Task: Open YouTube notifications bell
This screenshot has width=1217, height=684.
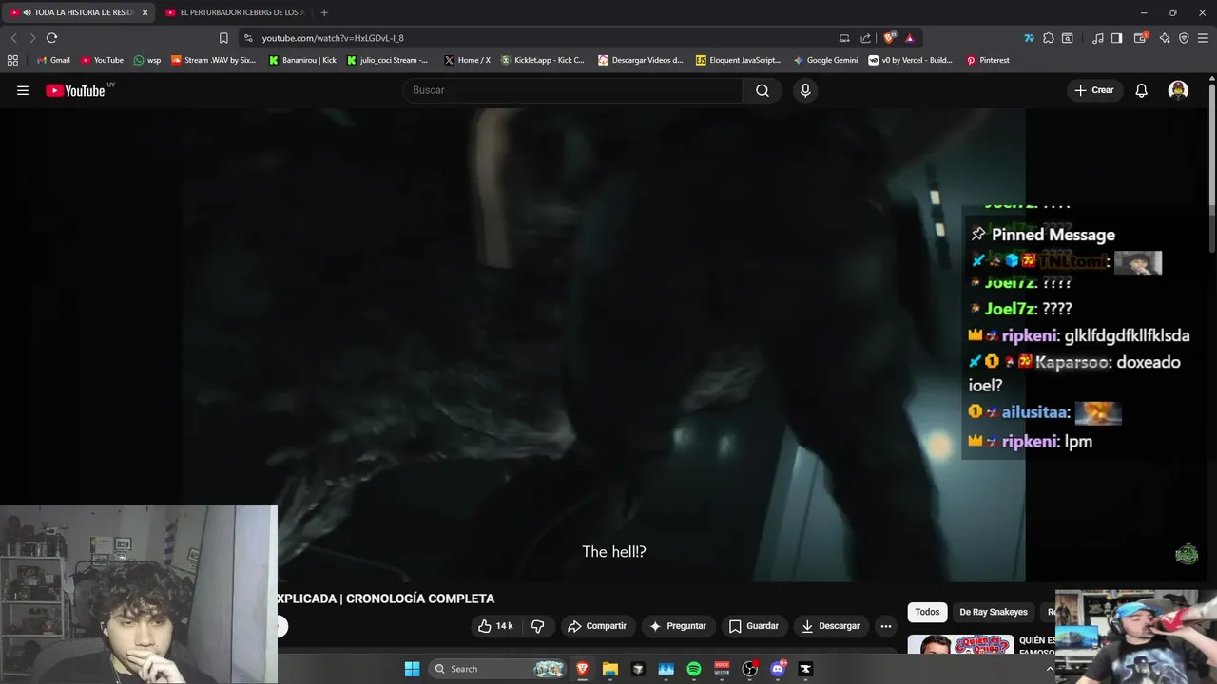Action: [x=1142, y=90]
